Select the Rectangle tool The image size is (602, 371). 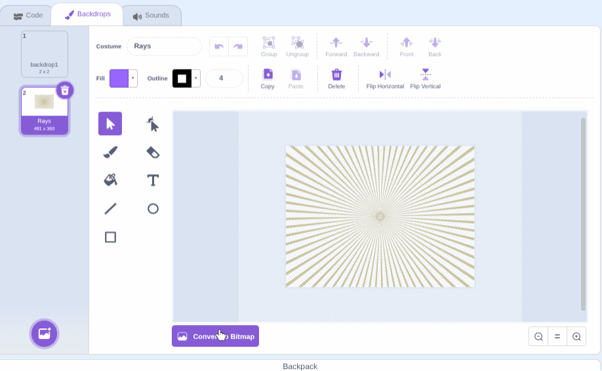(x=110, y=237)
